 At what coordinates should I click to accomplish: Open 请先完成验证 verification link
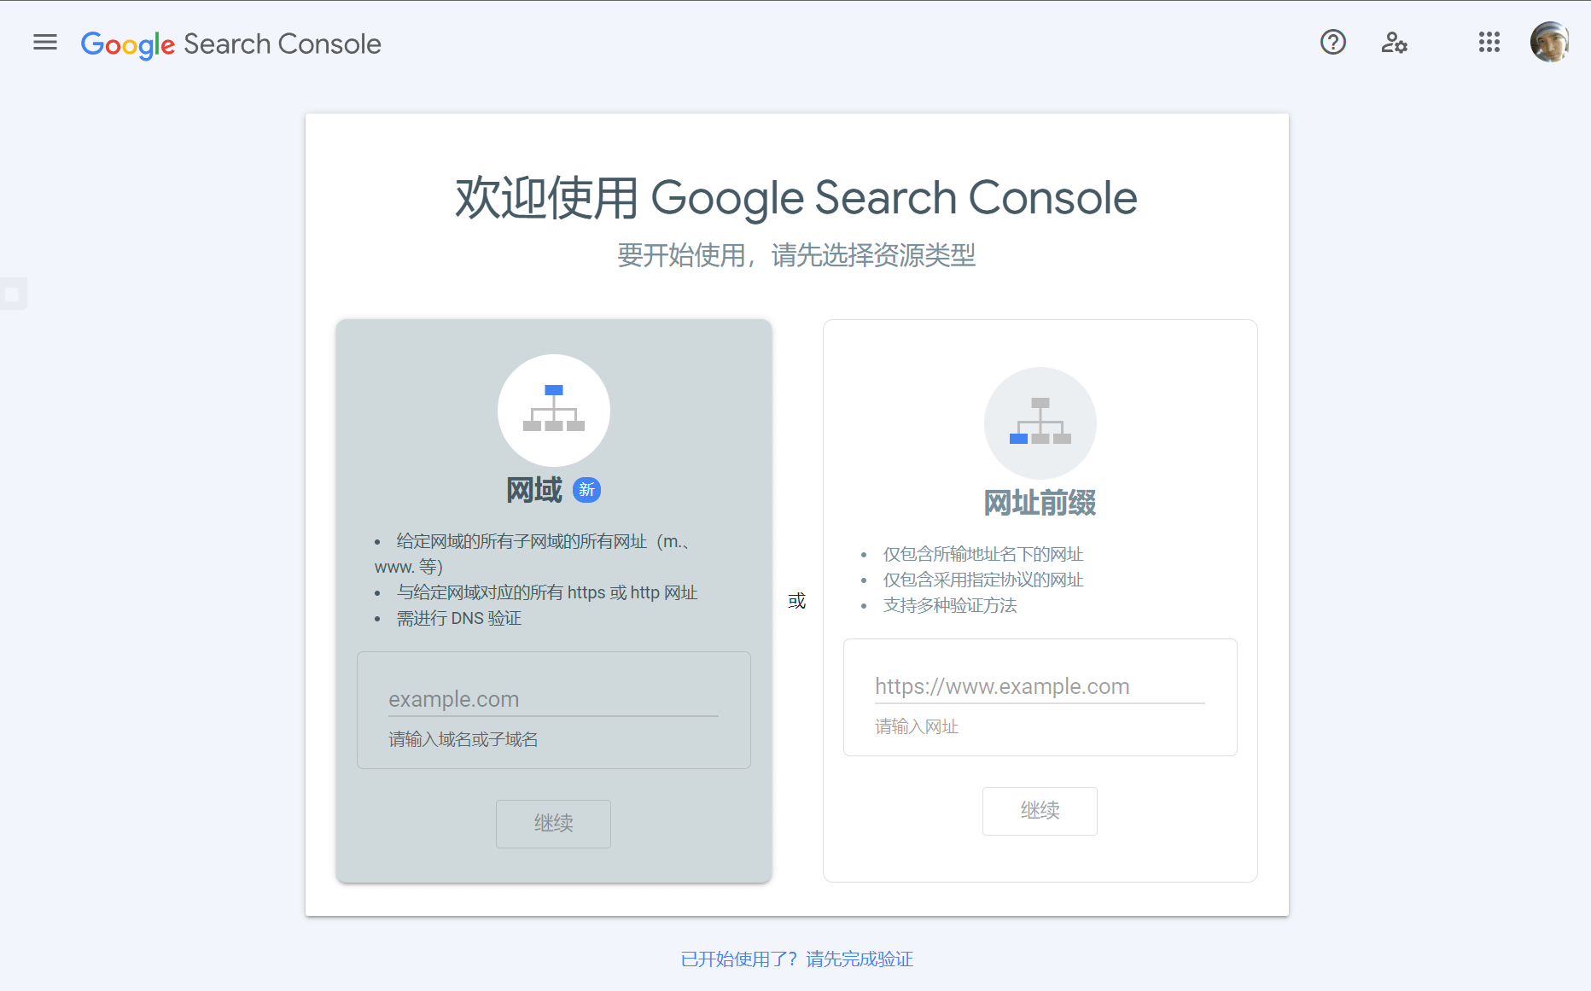point(858,959)
